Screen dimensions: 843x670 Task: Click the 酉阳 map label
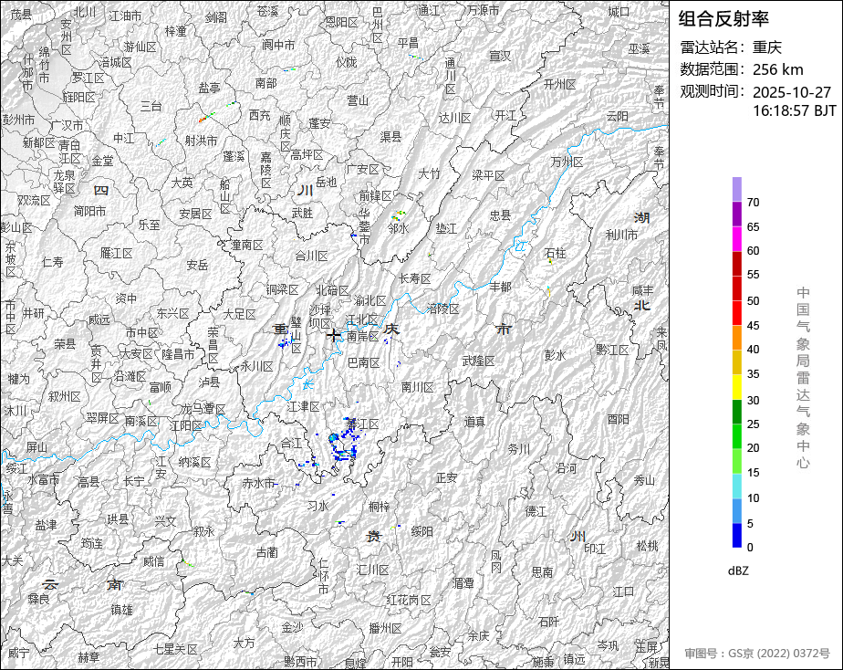coord(618,419)
